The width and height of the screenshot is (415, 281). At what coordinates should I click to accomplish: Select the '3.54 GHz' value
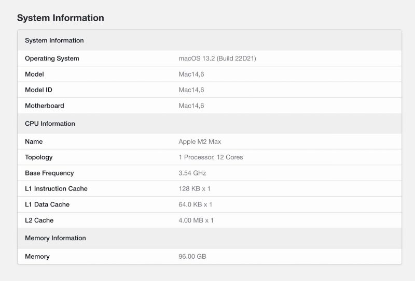click(192, 173)
